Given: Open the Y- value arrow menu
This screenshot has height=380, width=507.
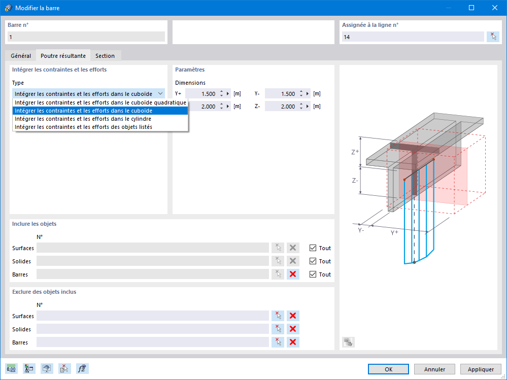Looking at the screenshot, I should click(x=308, y=94).
